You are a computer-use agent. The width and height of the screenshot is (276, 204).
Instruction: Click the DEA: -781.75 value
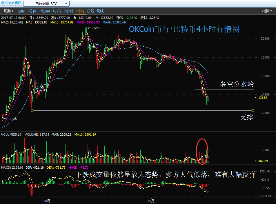coord(56,167)
